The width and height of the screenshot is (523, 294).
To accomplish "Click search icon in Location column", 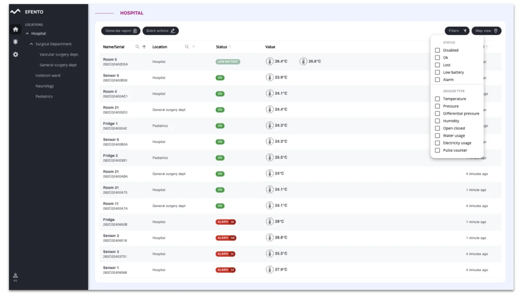I will [x=187, y=47].
